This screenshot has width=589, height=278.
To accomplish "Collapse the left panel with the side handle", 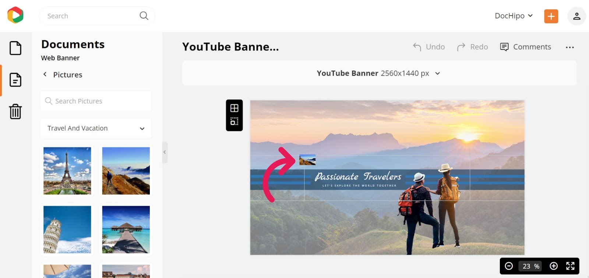I will click(x=165, y=152).
